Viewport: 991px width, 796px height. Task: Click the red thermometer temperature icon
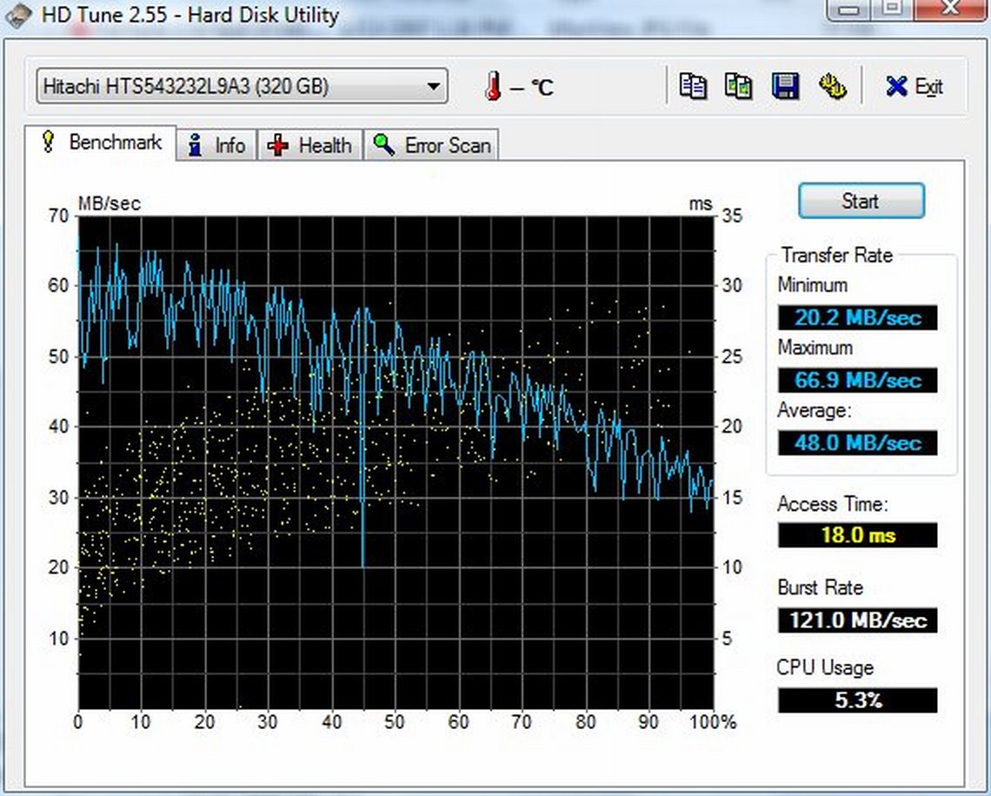tap(494, 87)
